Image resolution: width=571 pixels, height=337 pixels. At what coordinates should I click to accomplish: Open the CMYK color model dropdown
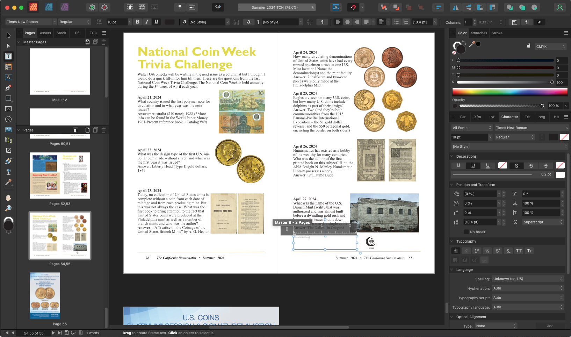pyautogui.click(x=550, y=46)
